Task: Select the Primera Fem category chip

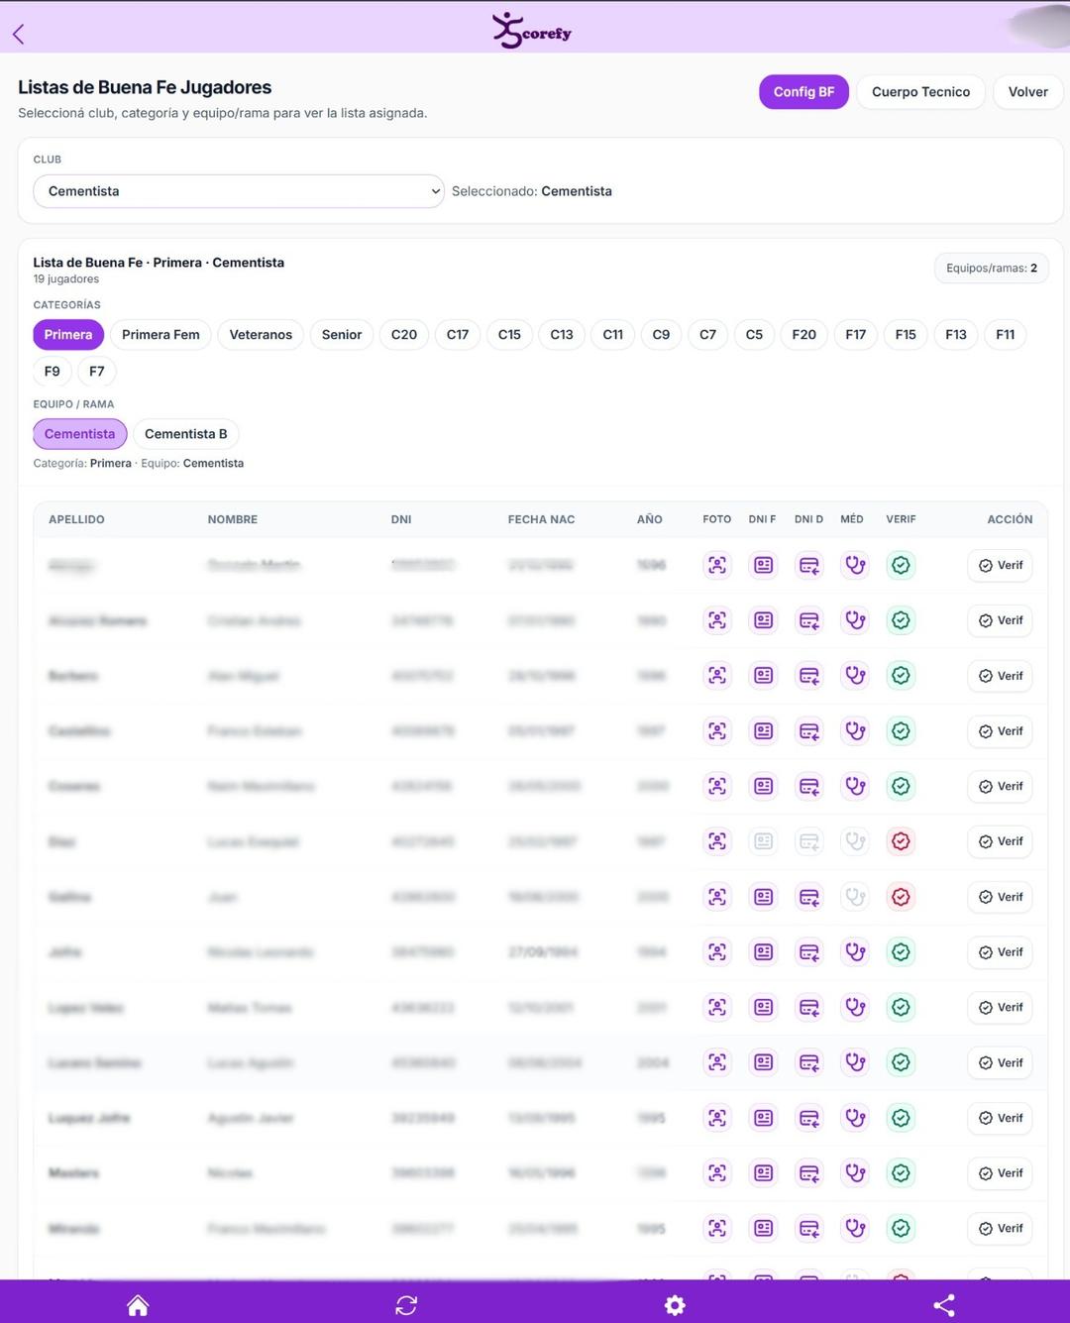Action: point(160,335)
